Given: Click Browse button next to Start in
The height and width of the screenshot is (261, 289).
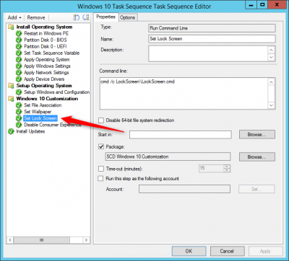Looking at the screenshot, I should pyautogui.click(x=256, y=134).
